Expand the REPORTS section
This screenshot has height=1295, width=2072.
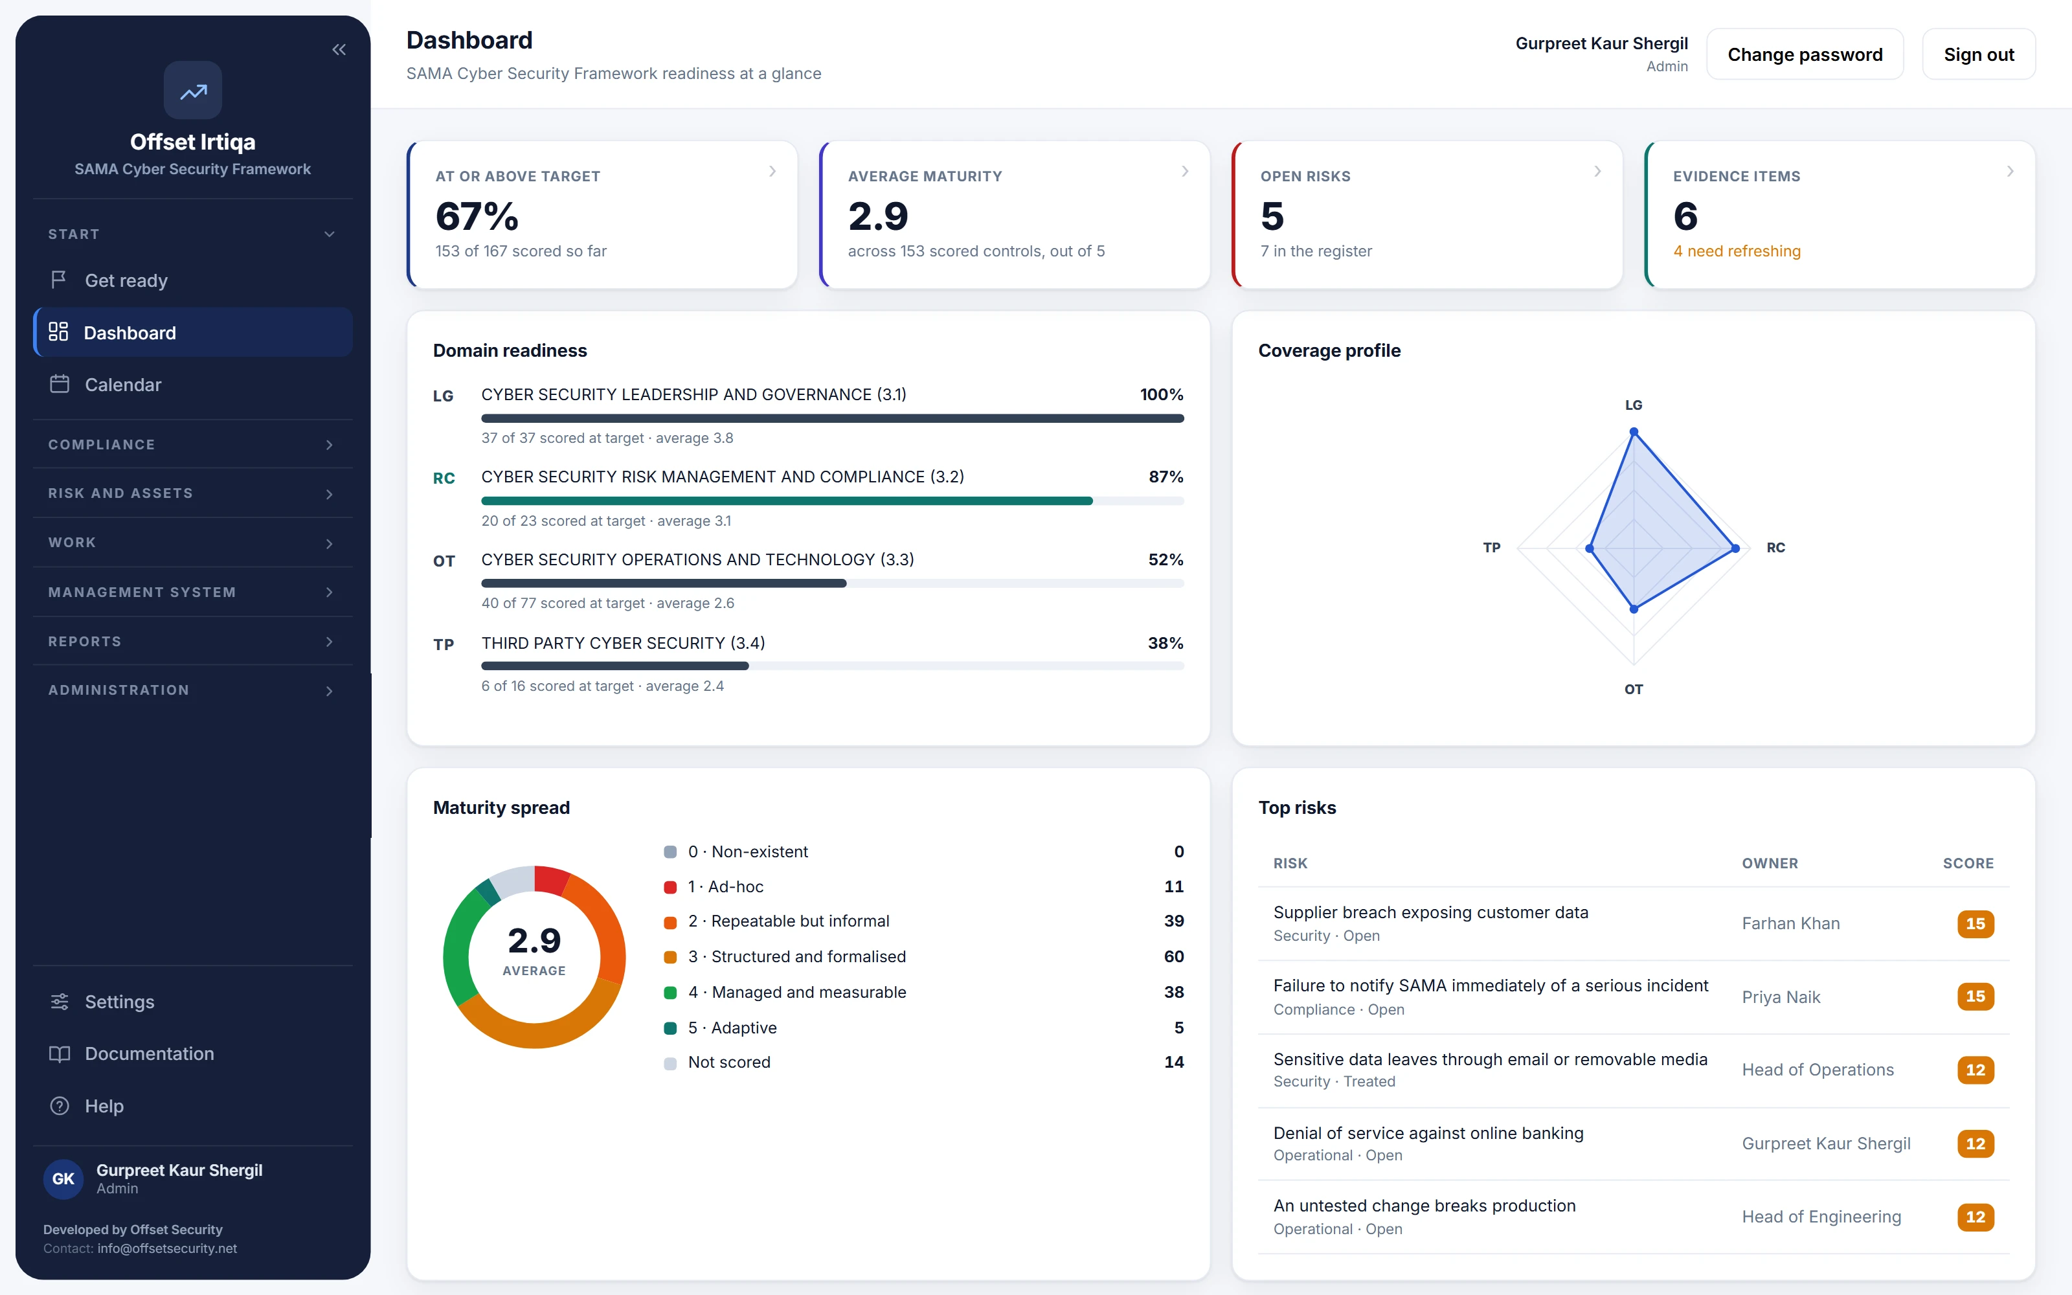[193, 642]
